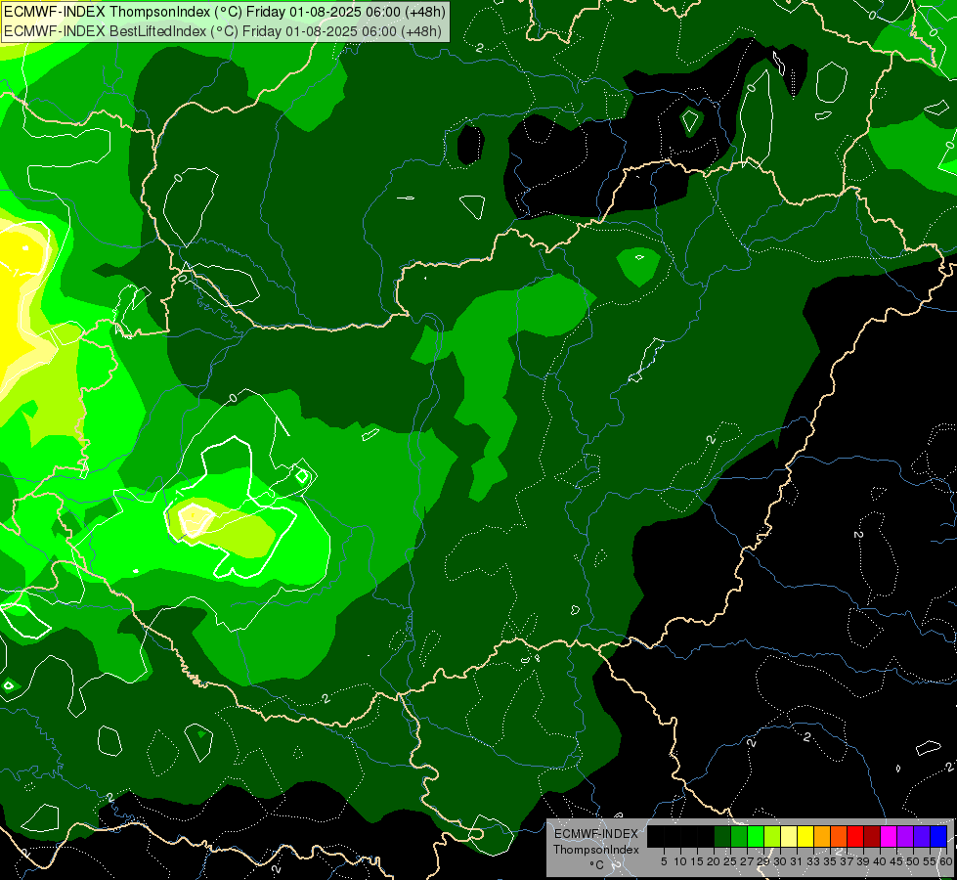Select the blue 55–60 legend swatch
The width and height of the screenshot is (957, 880).
938,837
